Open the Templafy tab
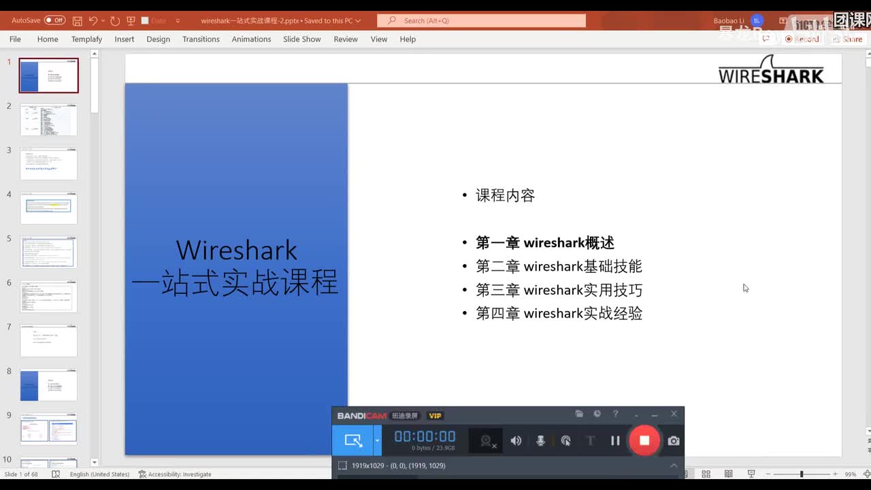Viewport: 871px width, 490px height. pos(86,39)
